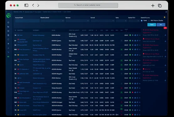Open Çelikallah GES plant link
The height and width of the screenshot is (117, 174).
[24, 74]
